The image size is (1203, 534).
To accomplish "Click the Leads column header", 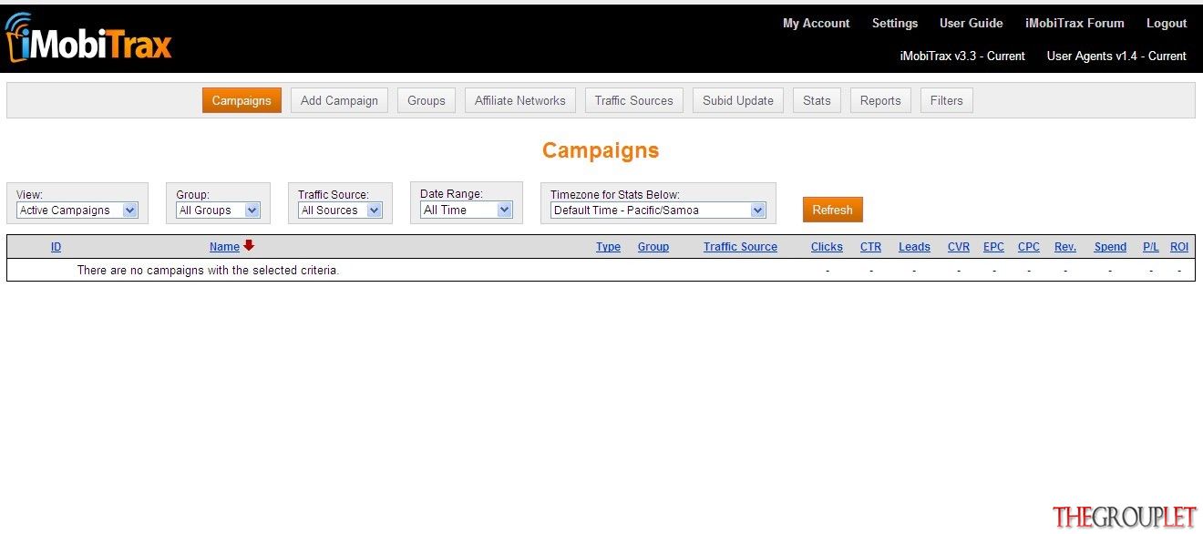I will click(914, 247).
